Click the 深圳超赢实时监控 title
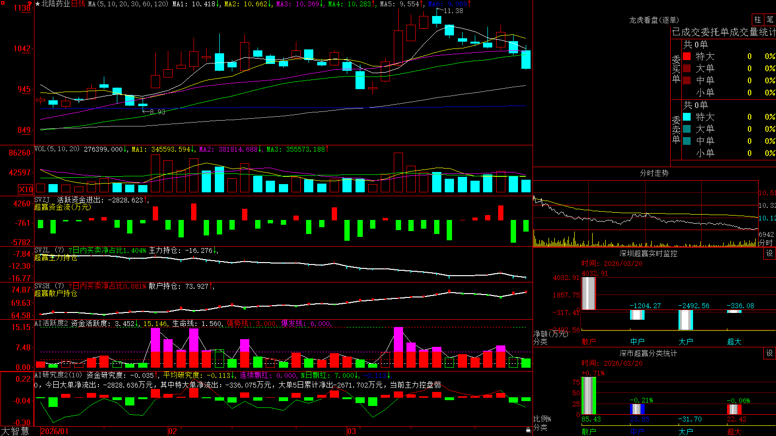Image resolution: width=776 pixels, height=436 pixels. pos(648,253)
